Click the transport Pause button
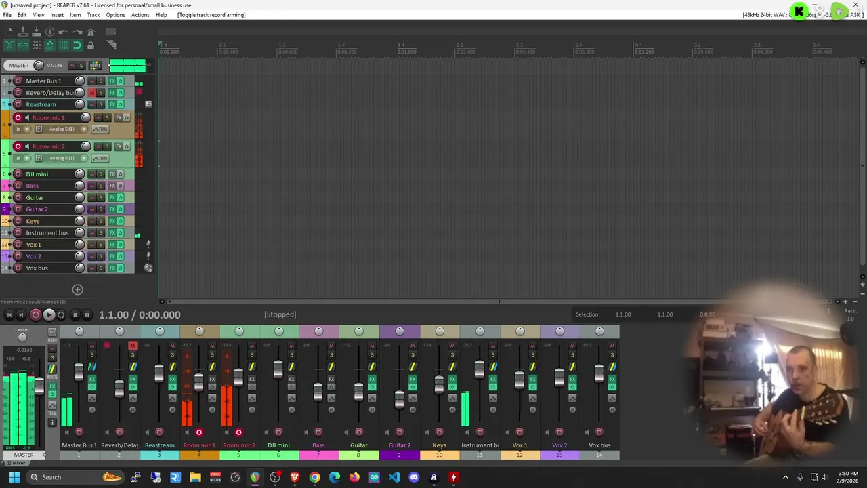The height and width of the screenshot is (488, 867). pyautogui.click(x=87, y=315)
